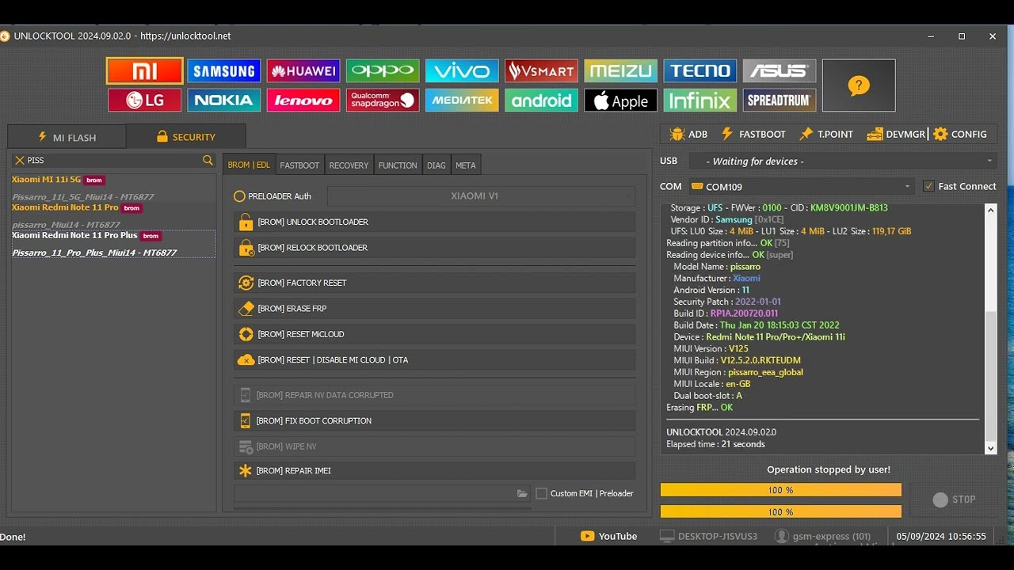Viewport: 1014px width, 570px height.
Task: Click the upper 100% progress bar
Action: pyautogui.click(x=780, y=490)
